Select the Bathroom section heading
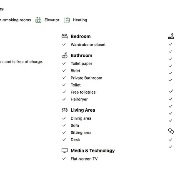Screen dimensions: 175x175 (81, 55)
